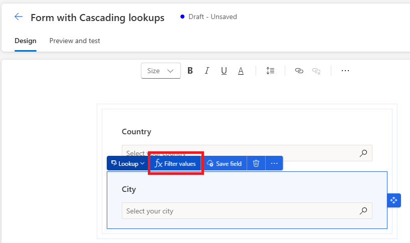
Task: Apply bold formatting
Action: click(x=190, y=71)
